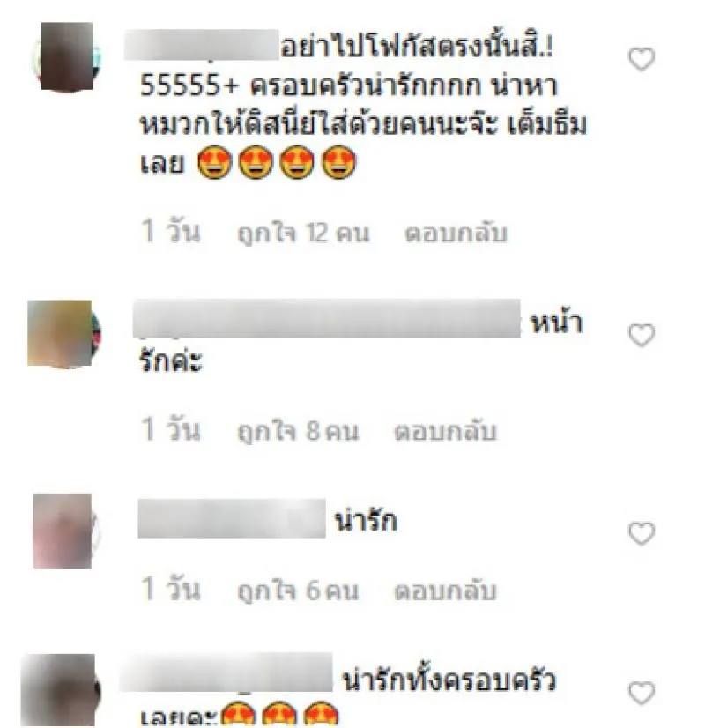Click the 1 วัน timestamp above ถูกใจ 12 คน
Viewport: 705px width, 728px height.
170,231
